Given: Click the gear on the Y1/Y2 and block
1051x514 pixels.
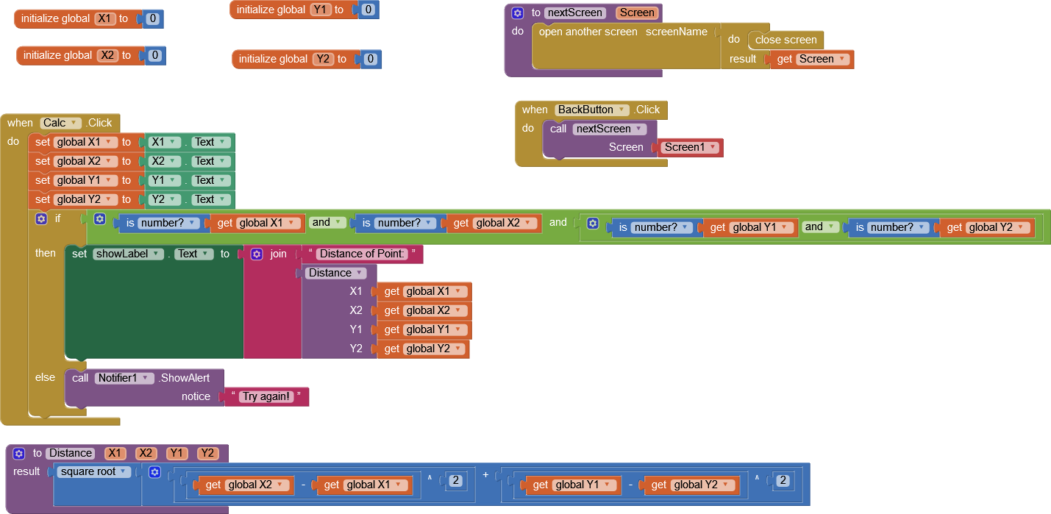Looking at the screenshot, I should click(x=593, y=223).
